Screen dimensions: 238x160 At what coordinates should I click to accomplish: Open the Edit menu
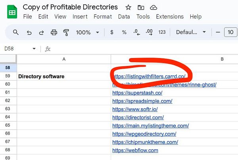pos(43,17)
